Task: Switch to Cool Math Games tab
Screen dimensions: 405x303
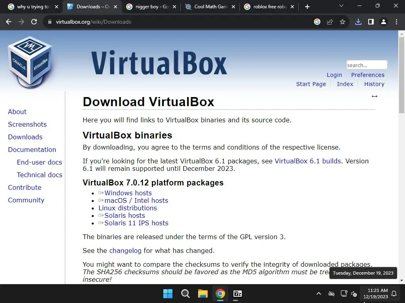Action: (210, 7)
